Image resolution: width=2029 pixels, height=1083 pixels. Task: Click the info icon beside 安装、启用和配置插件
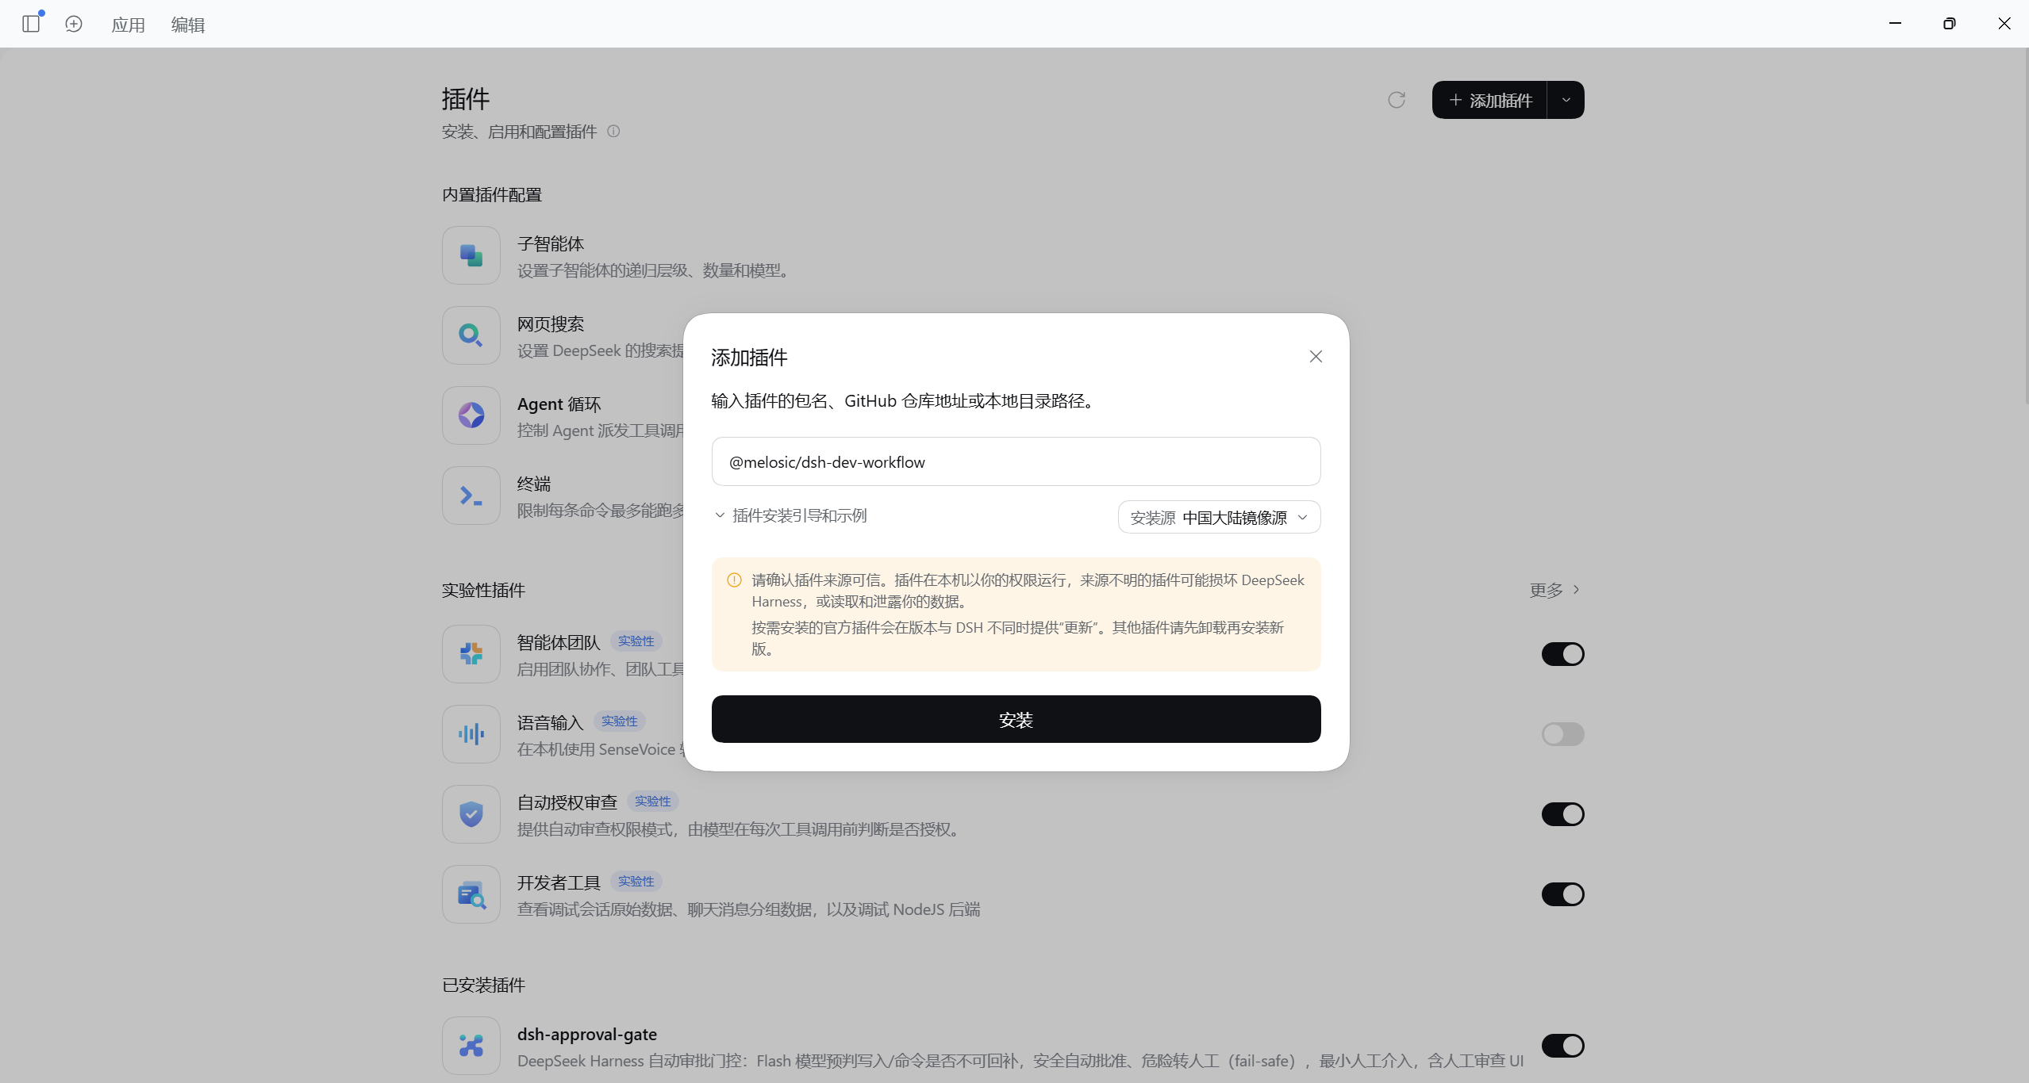pyautogui.click(x=613, y=132)
